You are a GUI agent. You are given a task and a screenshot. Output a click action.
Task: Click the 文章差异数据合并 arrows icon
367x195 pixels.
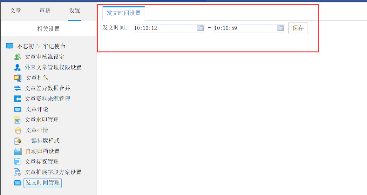pyautogui.click(x=17, y=88)
